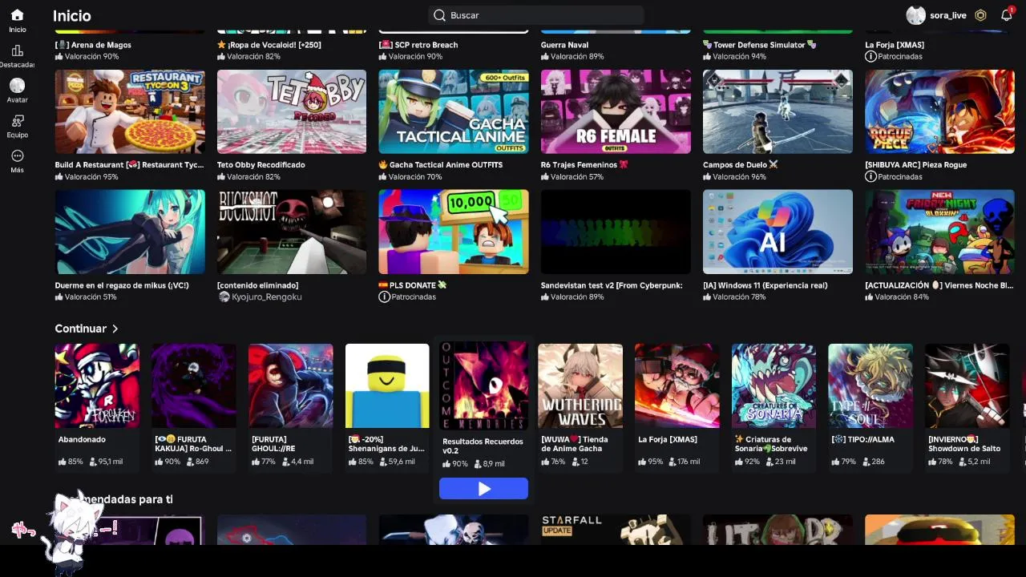Open Sandevistan test v2 thumbnail

pyautogui.click(x=616, y=232)
